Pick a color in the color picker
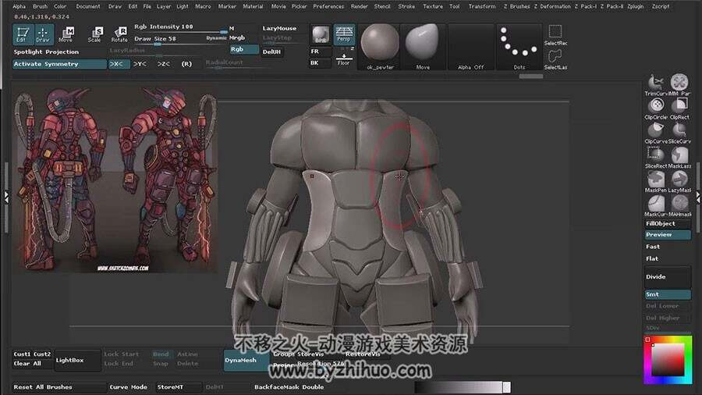The width and height of the screenshot is (702, 395). click(x=668, y=360)
